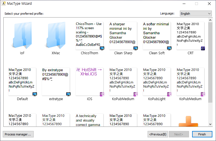This screenshot has width=216, height=141.
Task: Click the ChicoThorn label text
Action: coord(90,53)
